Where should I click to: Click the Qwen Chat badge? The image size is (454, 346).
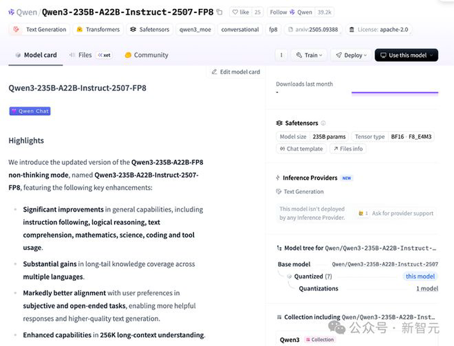(30, 111)
